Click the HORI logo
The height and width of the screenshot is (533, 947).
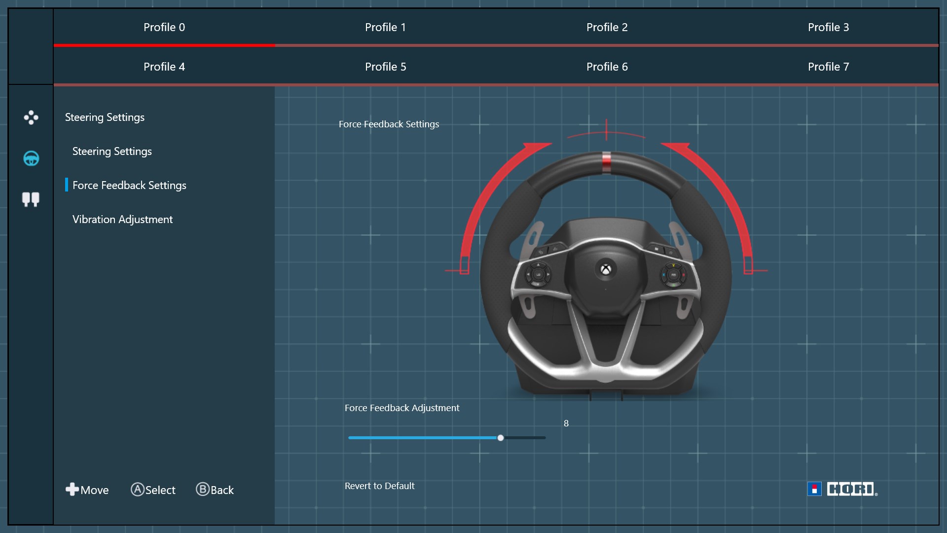842,489
